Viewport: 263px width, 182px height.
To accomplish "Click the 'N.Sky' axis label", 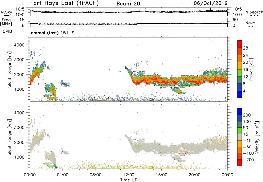I will coord(6,12).
